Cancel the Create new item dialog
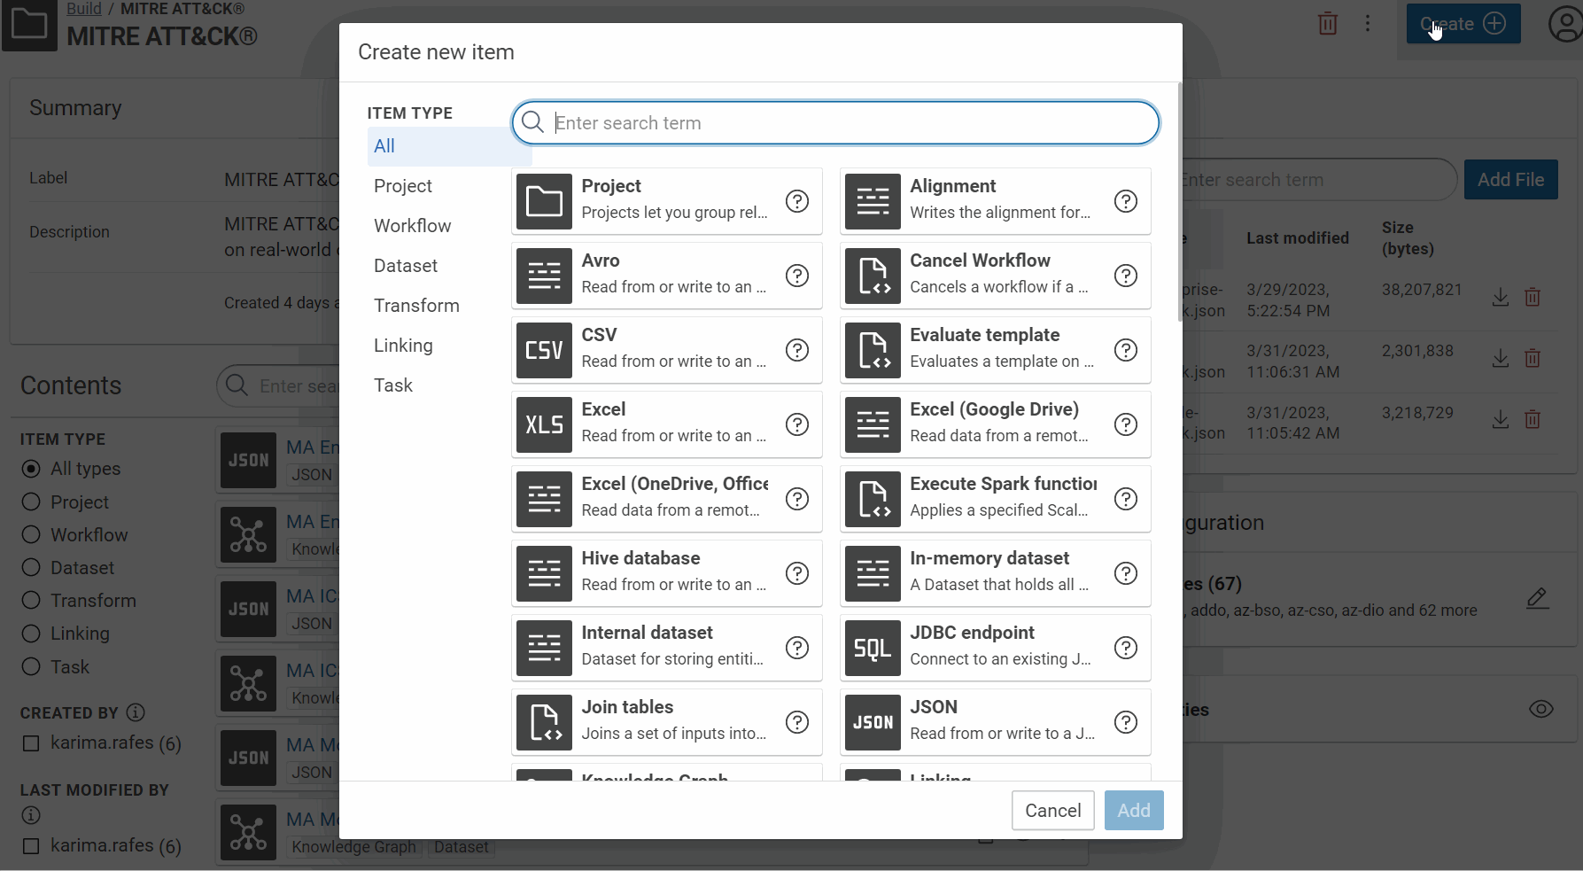The height and width of the screenshot is (871, 1583). (1052, 810)
